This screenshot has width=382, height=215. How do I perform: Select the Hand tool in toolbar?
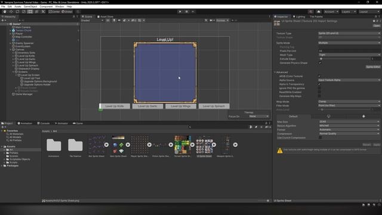pyautogui.click(x=5, y=11)
